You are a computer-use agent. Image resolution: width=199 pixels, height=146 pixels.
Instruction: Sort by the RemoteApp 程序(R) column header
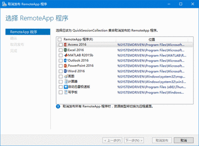click(78, 39)
